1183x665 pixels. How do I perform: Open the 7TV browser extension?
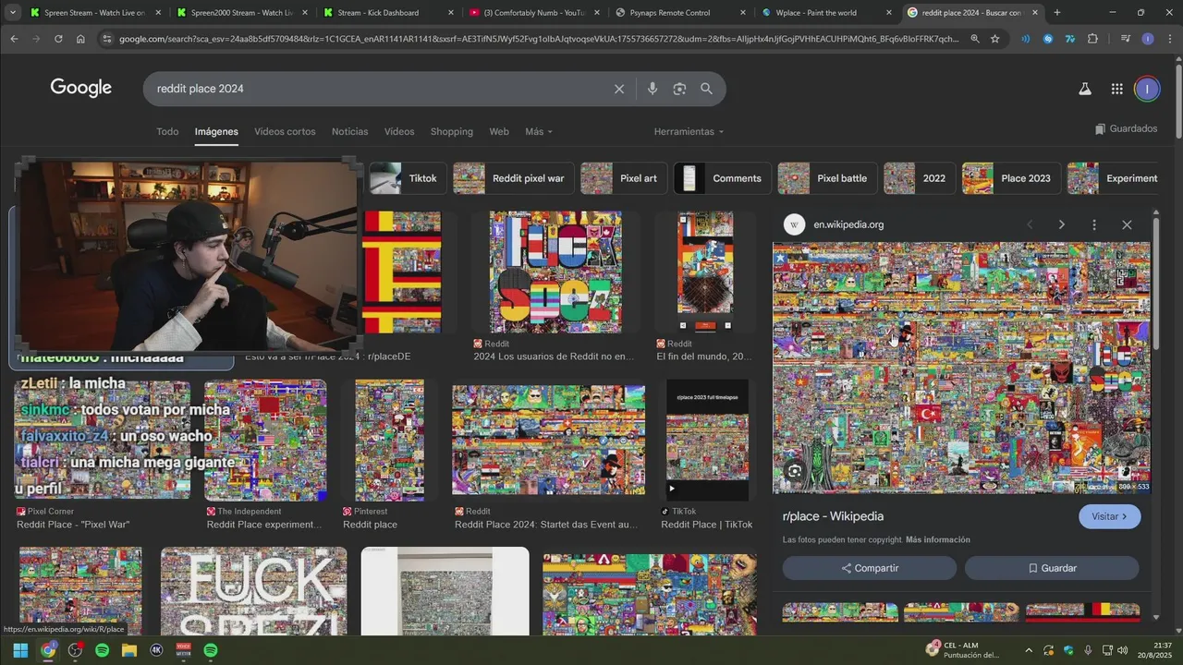(x=1070, y=39)
